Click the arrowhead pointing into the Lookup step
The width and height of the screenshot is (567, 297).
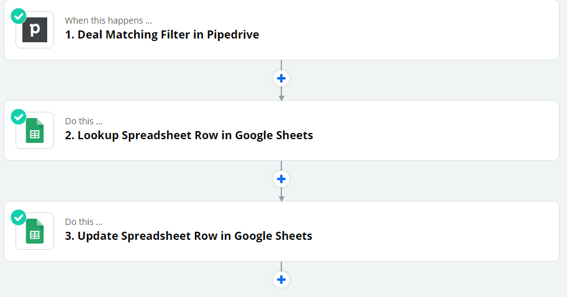(281, 98)
